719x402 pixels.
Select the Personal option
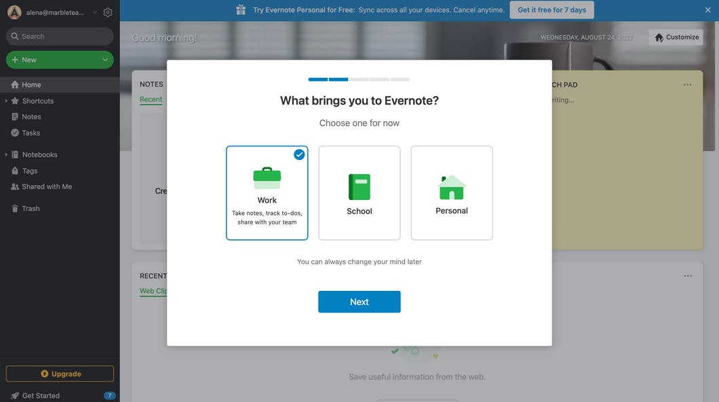[451, 193]
